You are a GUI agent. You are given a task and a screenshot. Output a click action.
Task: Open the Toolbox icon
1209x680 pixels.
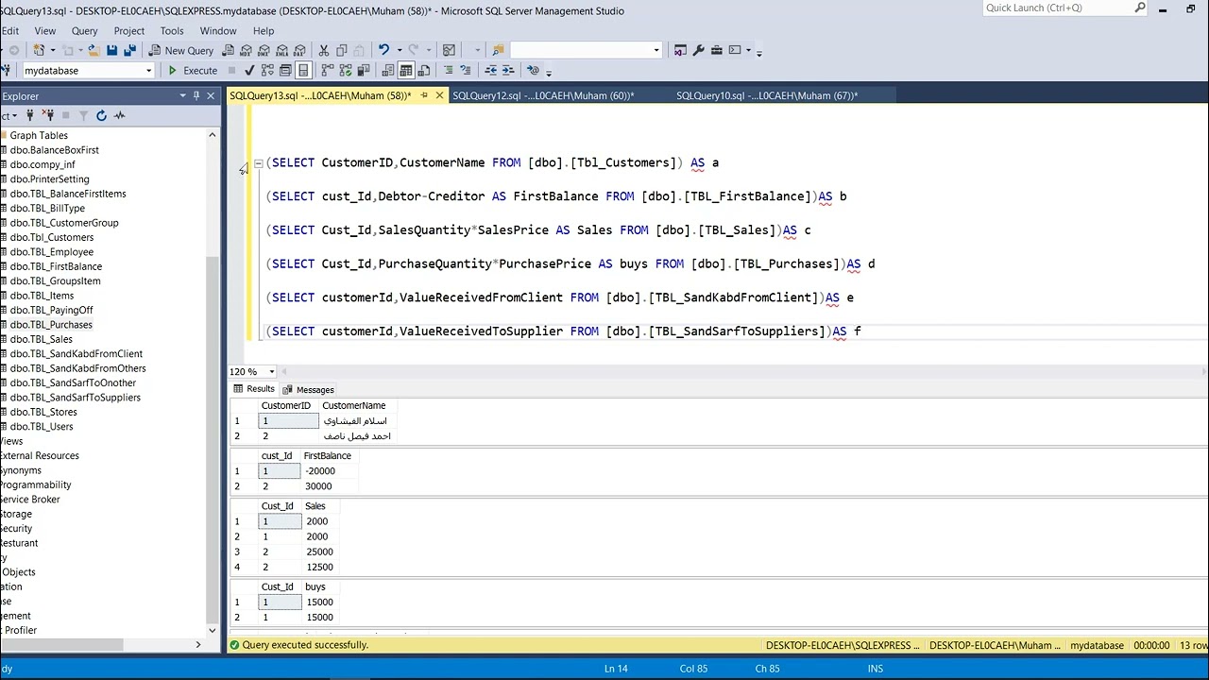(717, 50)
